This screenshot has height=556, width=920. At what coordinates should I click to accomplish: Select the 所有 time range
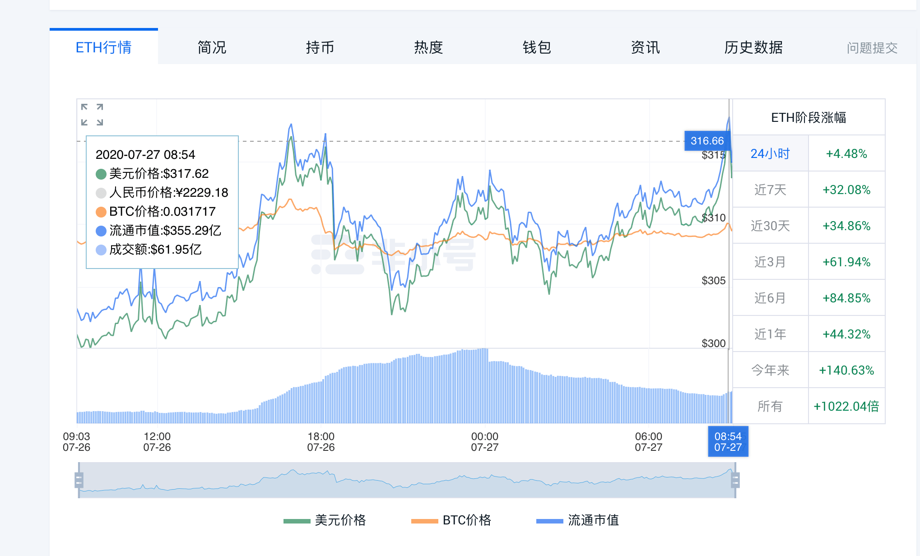[770, 407]
